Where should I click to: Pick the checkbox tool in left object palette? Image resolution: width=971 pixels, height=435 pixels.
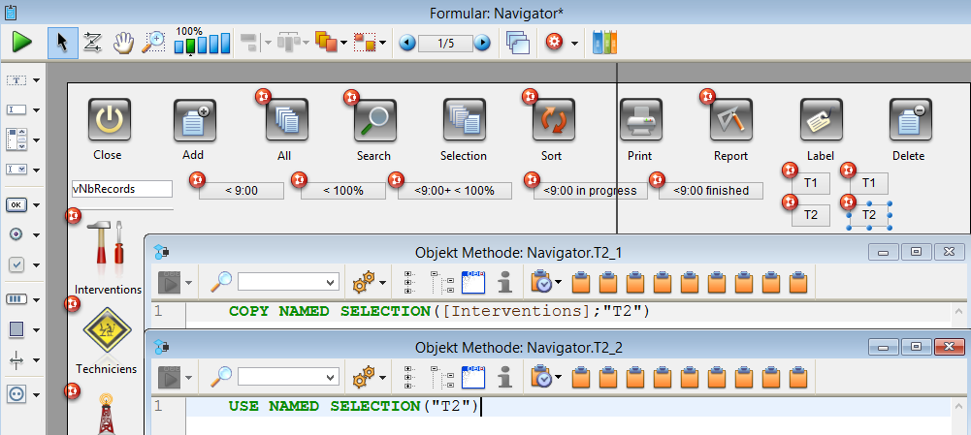coord(17,264)
